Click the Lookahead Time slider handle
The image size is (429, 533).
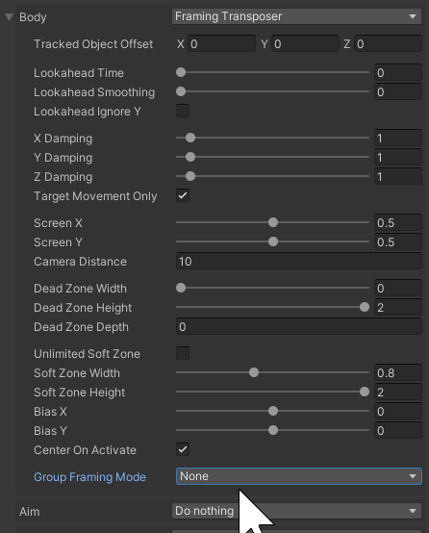tap(181, 72)
